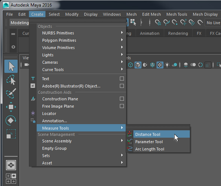Activate the Lasso selection tool
The width and height of the screenshot is (221, 186).
11,80
